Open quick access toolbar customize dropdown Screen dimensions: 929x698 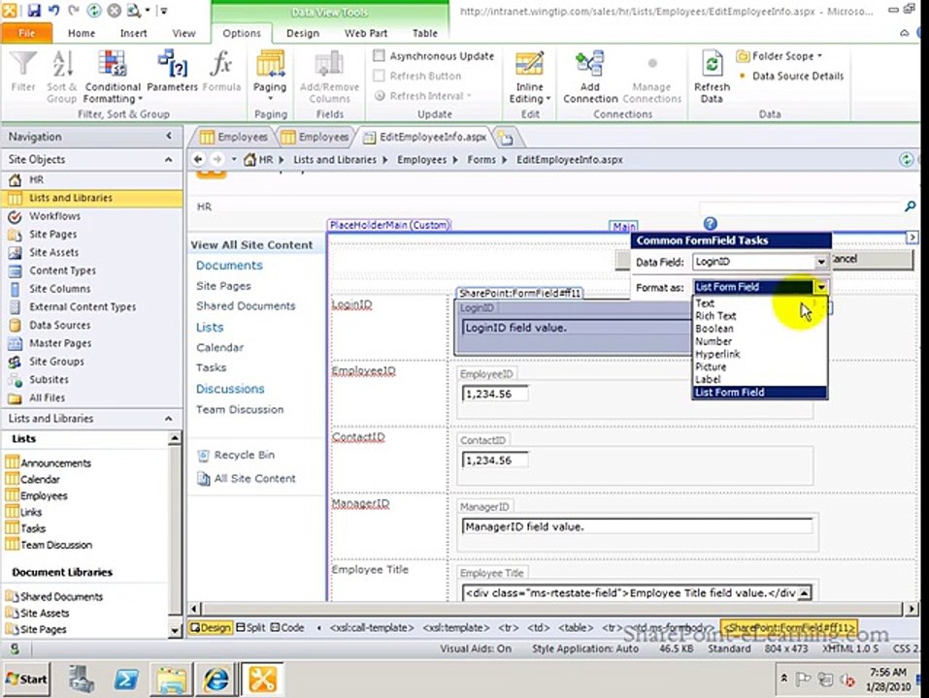(x=164, y=10)
